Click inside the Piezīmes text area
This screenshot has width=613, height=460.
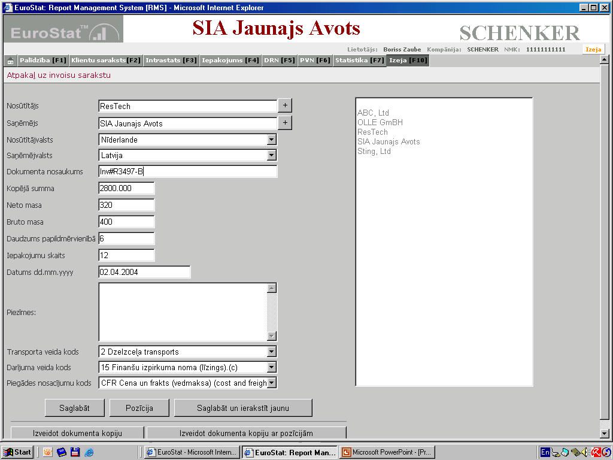183,312
